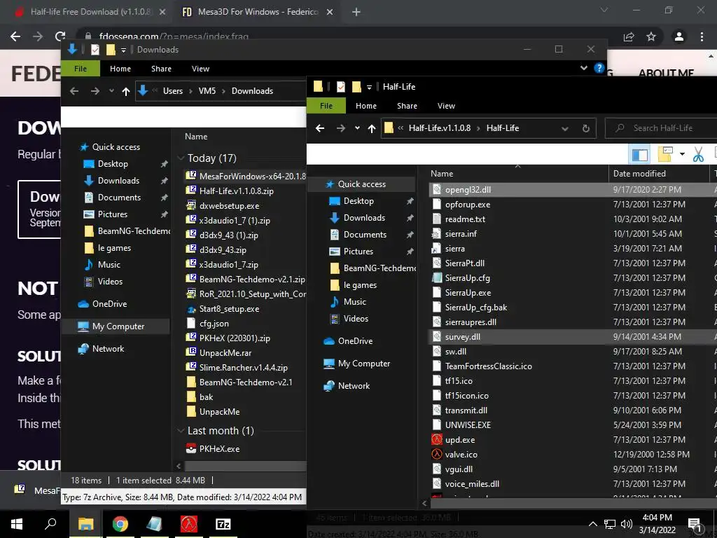The image size is (717, 538).
Task: Click the Windows Start button
Action: coord(17,524)
